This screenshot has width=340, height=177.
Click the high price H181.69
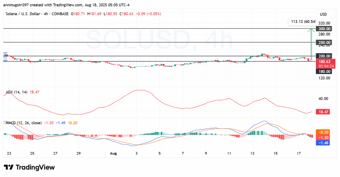pos(94,14)
